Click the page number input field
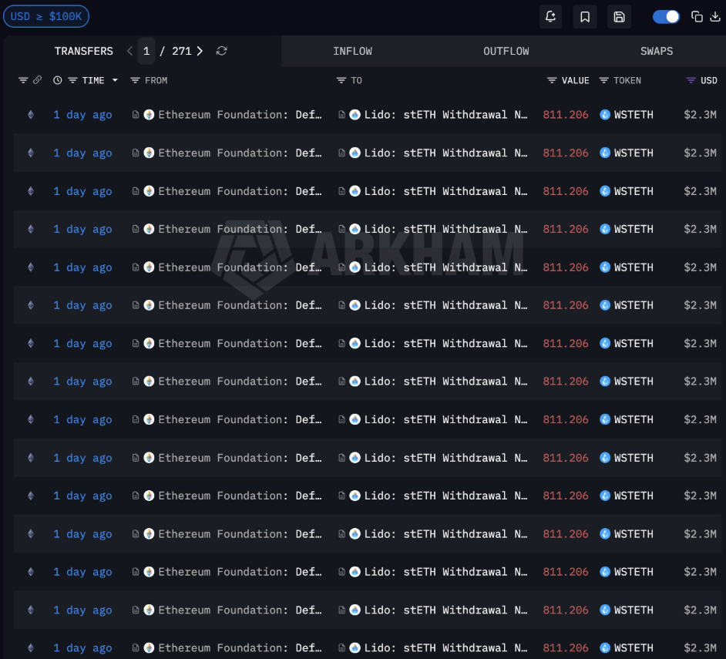The height and width of the screenshot is (659, 726). (x=146, y=51)
